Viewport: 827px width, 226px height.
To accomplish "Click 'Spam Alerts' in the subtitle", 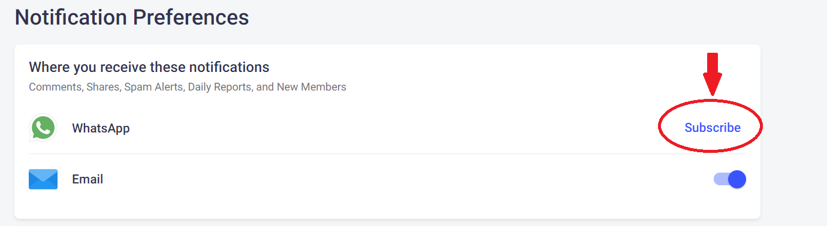I will [x=154, y=87].
